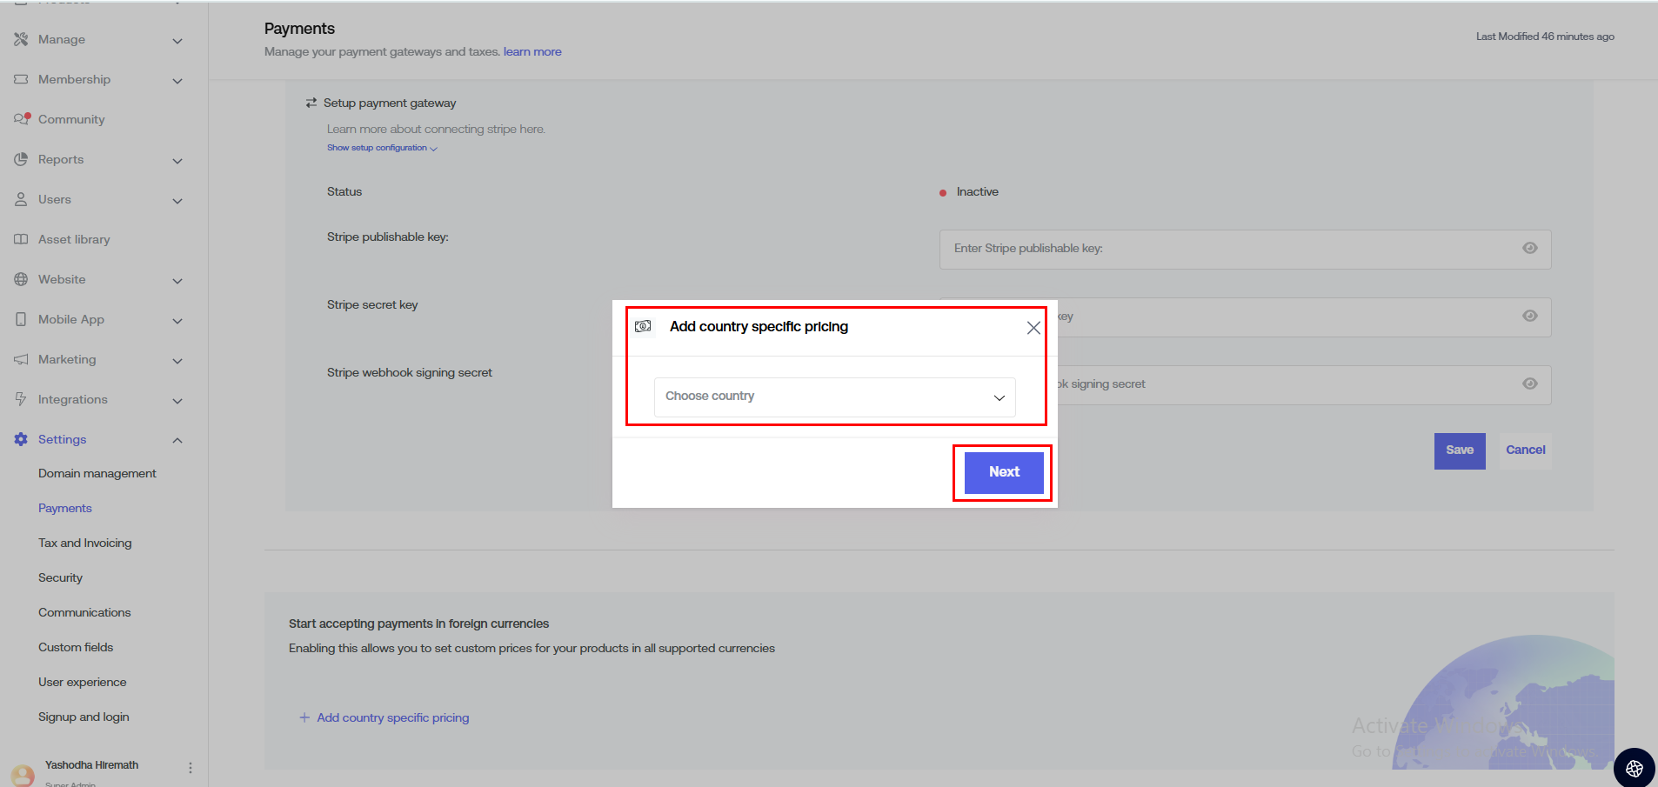Click the Community sidebar icon
The width and height of the screenshot is (1658, 787).
(x=22, y=119)
